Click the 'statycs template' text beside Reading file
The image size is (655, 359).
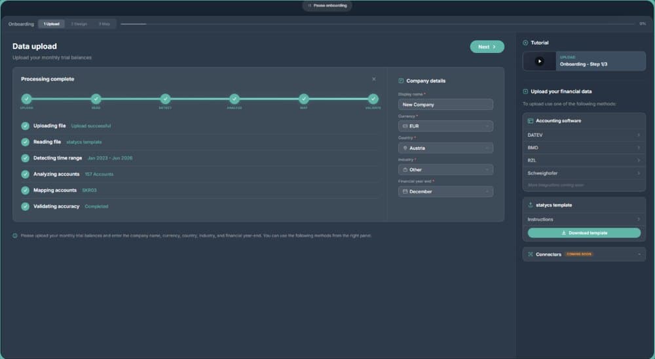[84, 142]
